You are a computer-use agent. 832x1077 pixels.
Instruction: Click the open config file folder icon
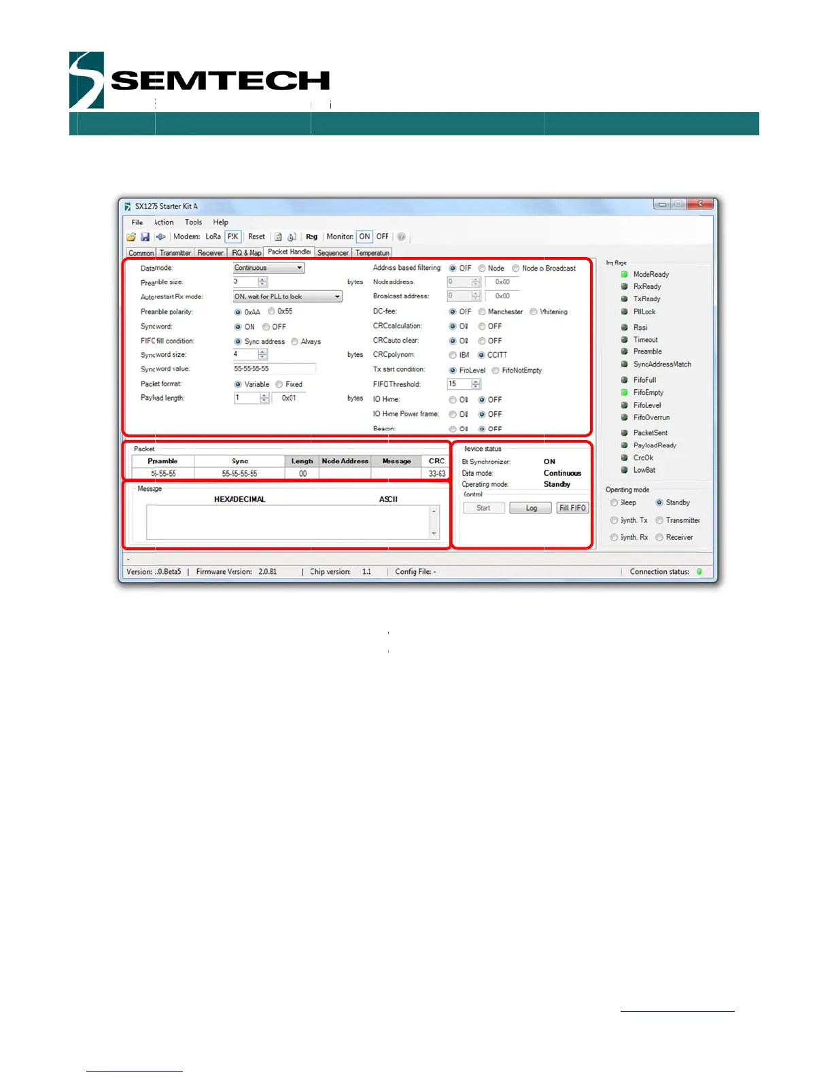(131, 237)
